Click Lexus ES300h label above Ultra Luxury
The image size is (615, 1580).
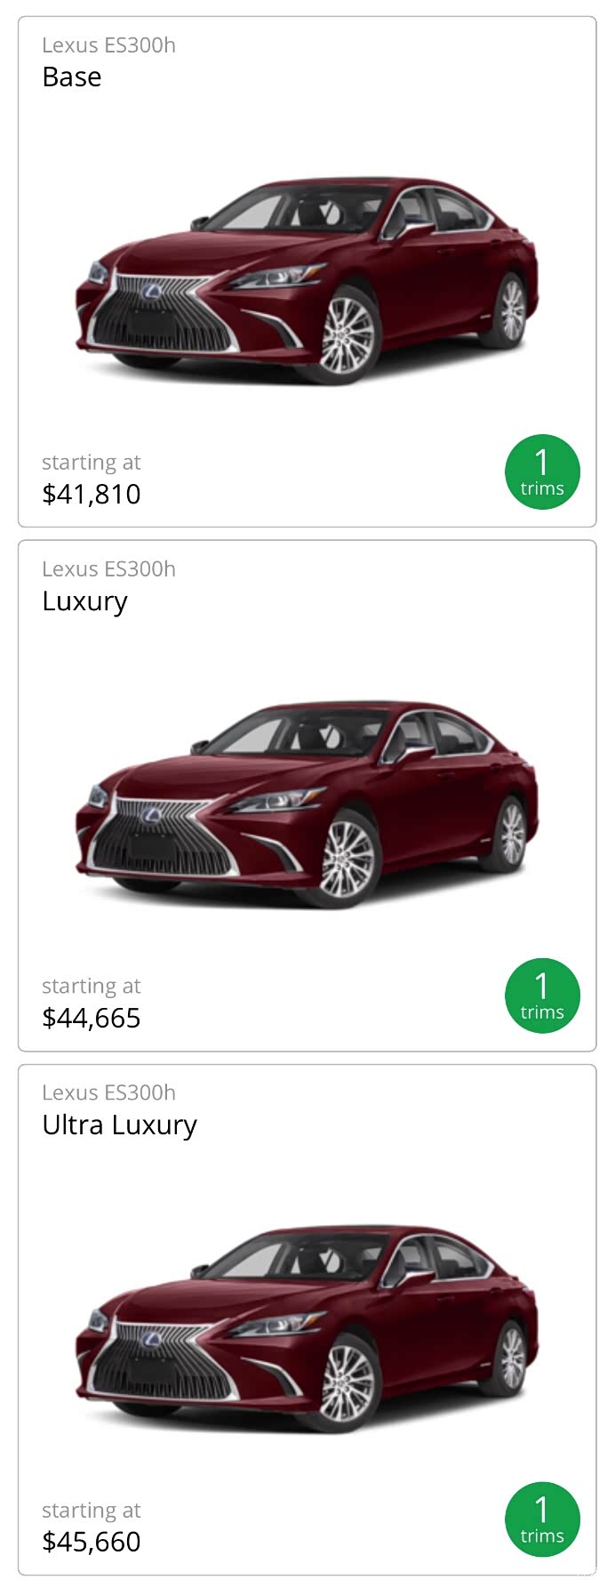108,1093
